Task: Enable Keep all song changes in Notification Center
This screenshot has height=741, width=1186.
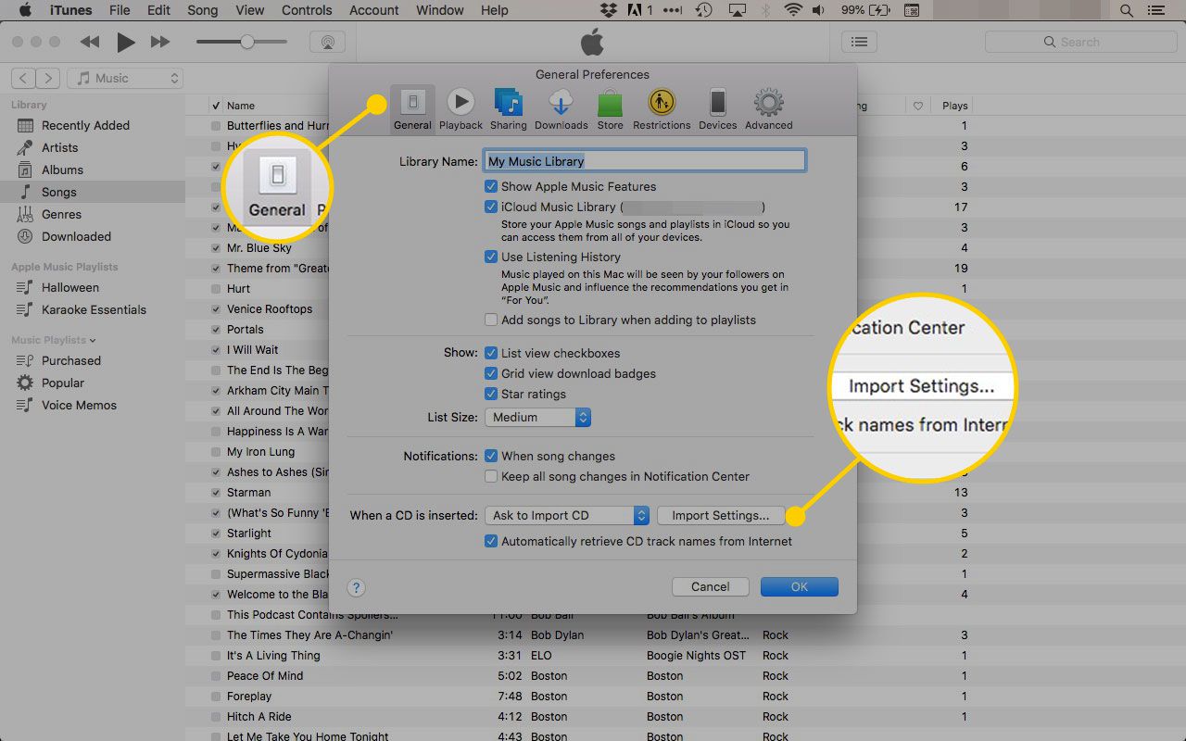Action: tap(491, 476)
